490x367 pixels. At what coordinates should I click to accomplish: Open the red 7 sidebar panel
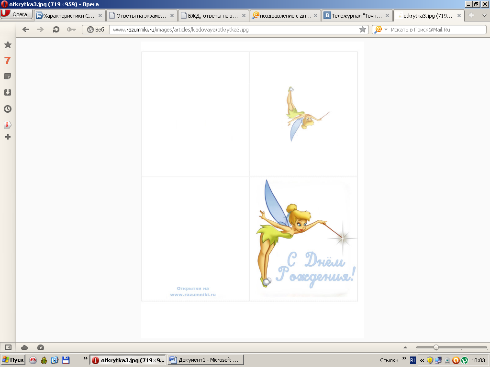pos(8,61)
